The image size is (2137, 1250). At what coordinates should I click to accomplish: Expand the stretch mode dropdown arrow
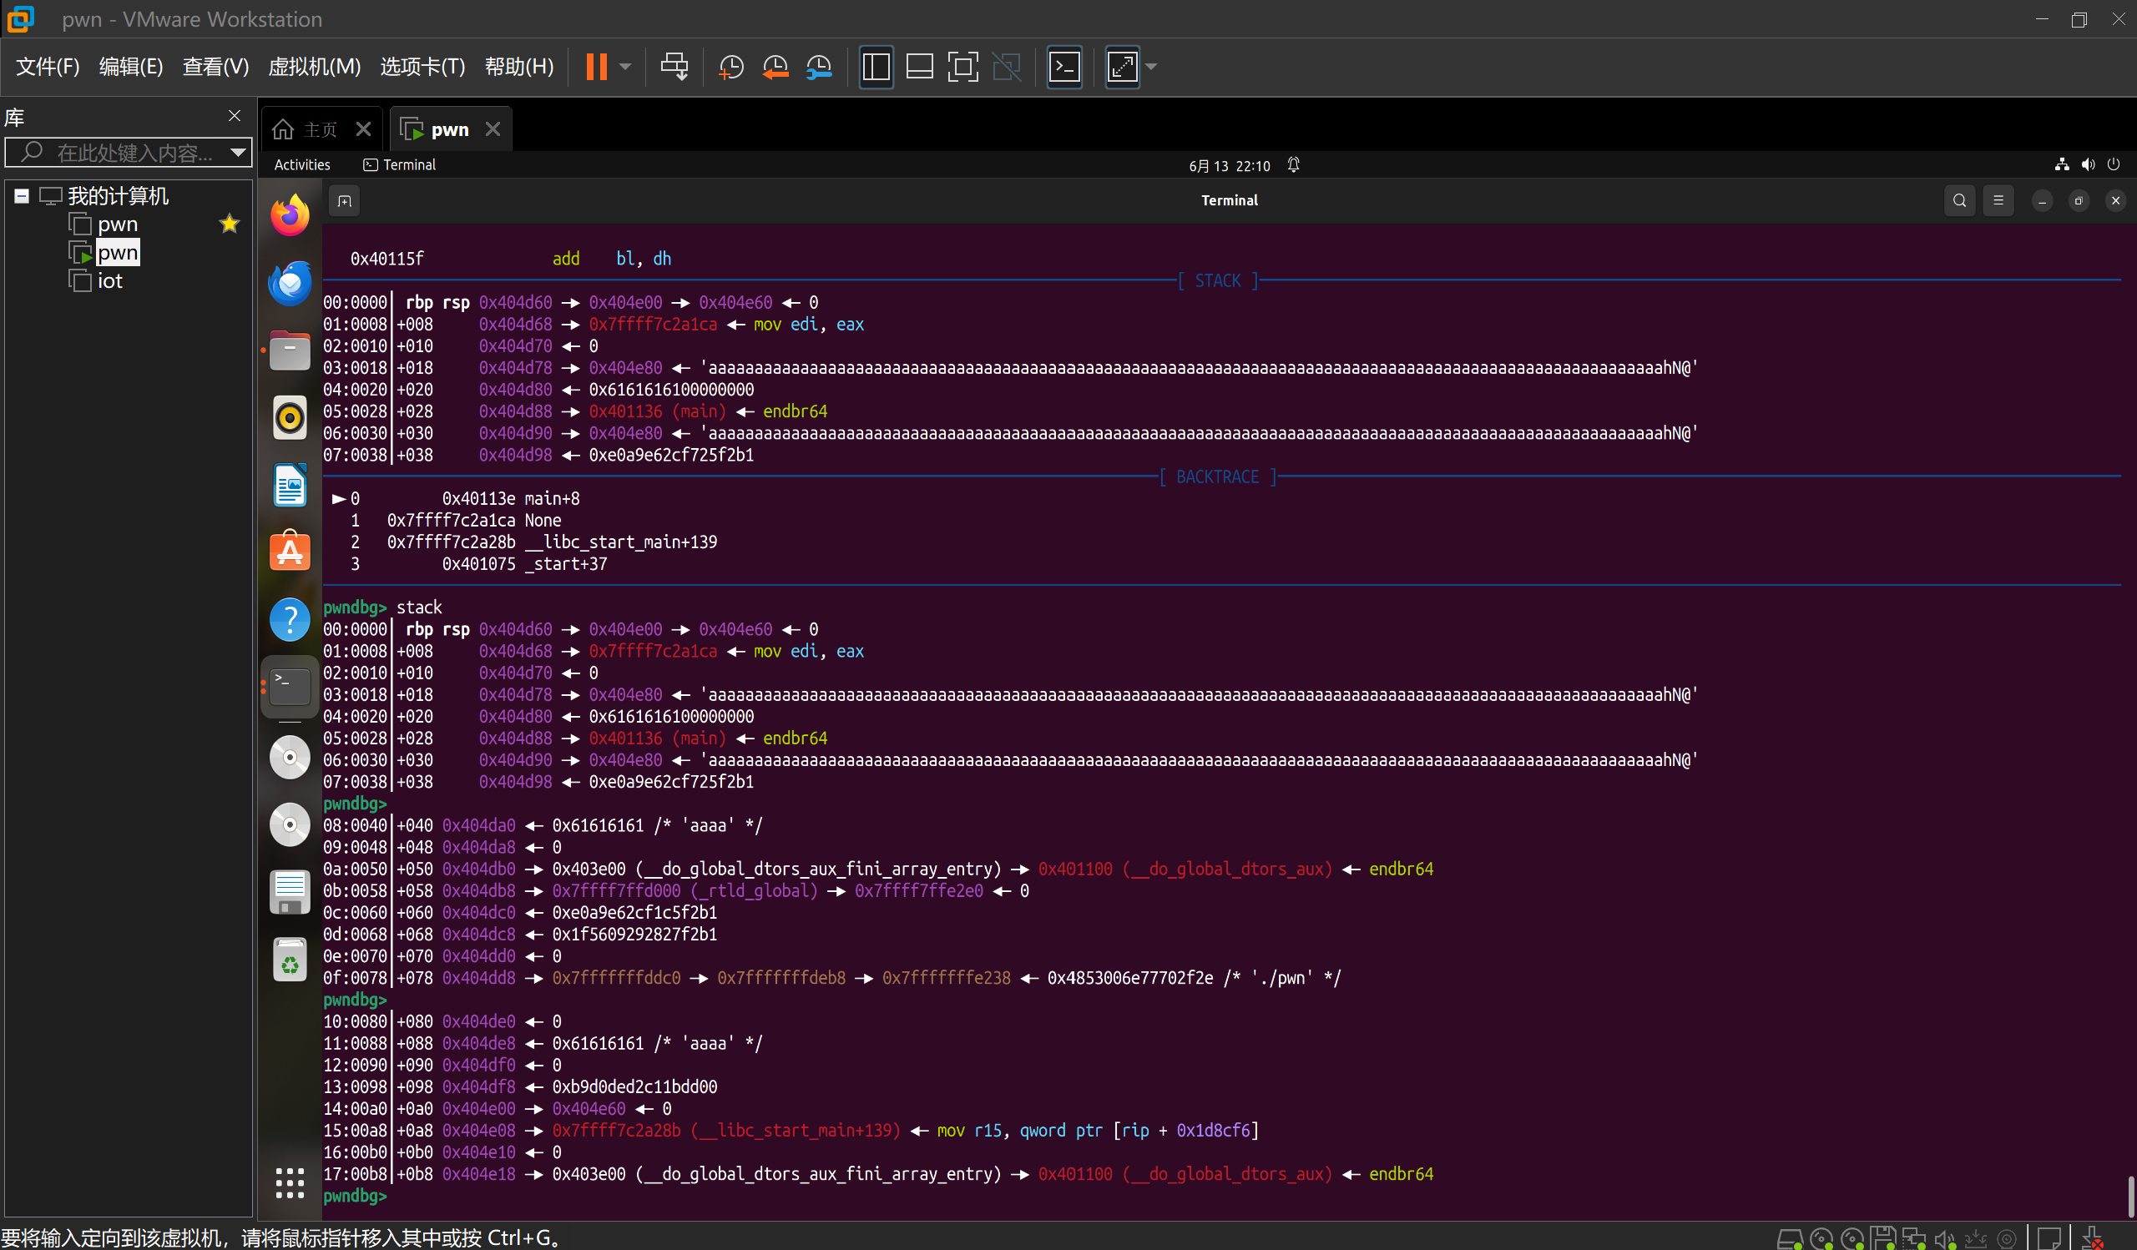1151,66
